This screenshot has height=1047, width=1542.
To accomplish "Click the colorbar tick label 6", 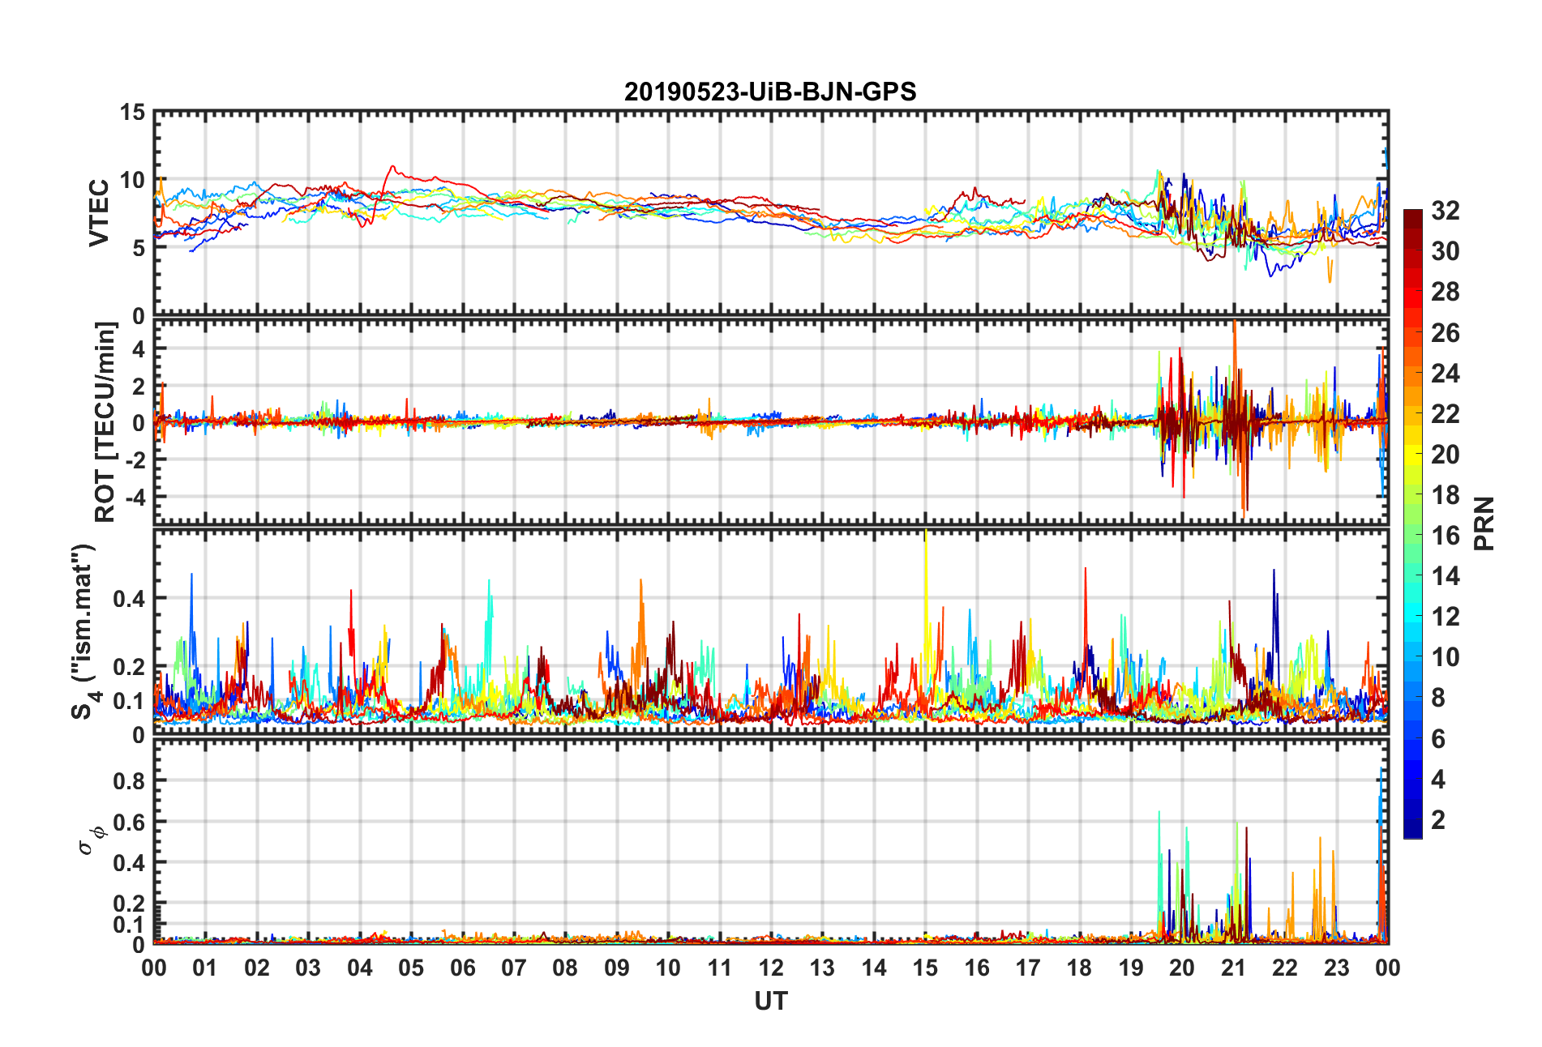I will [1438, 739].
